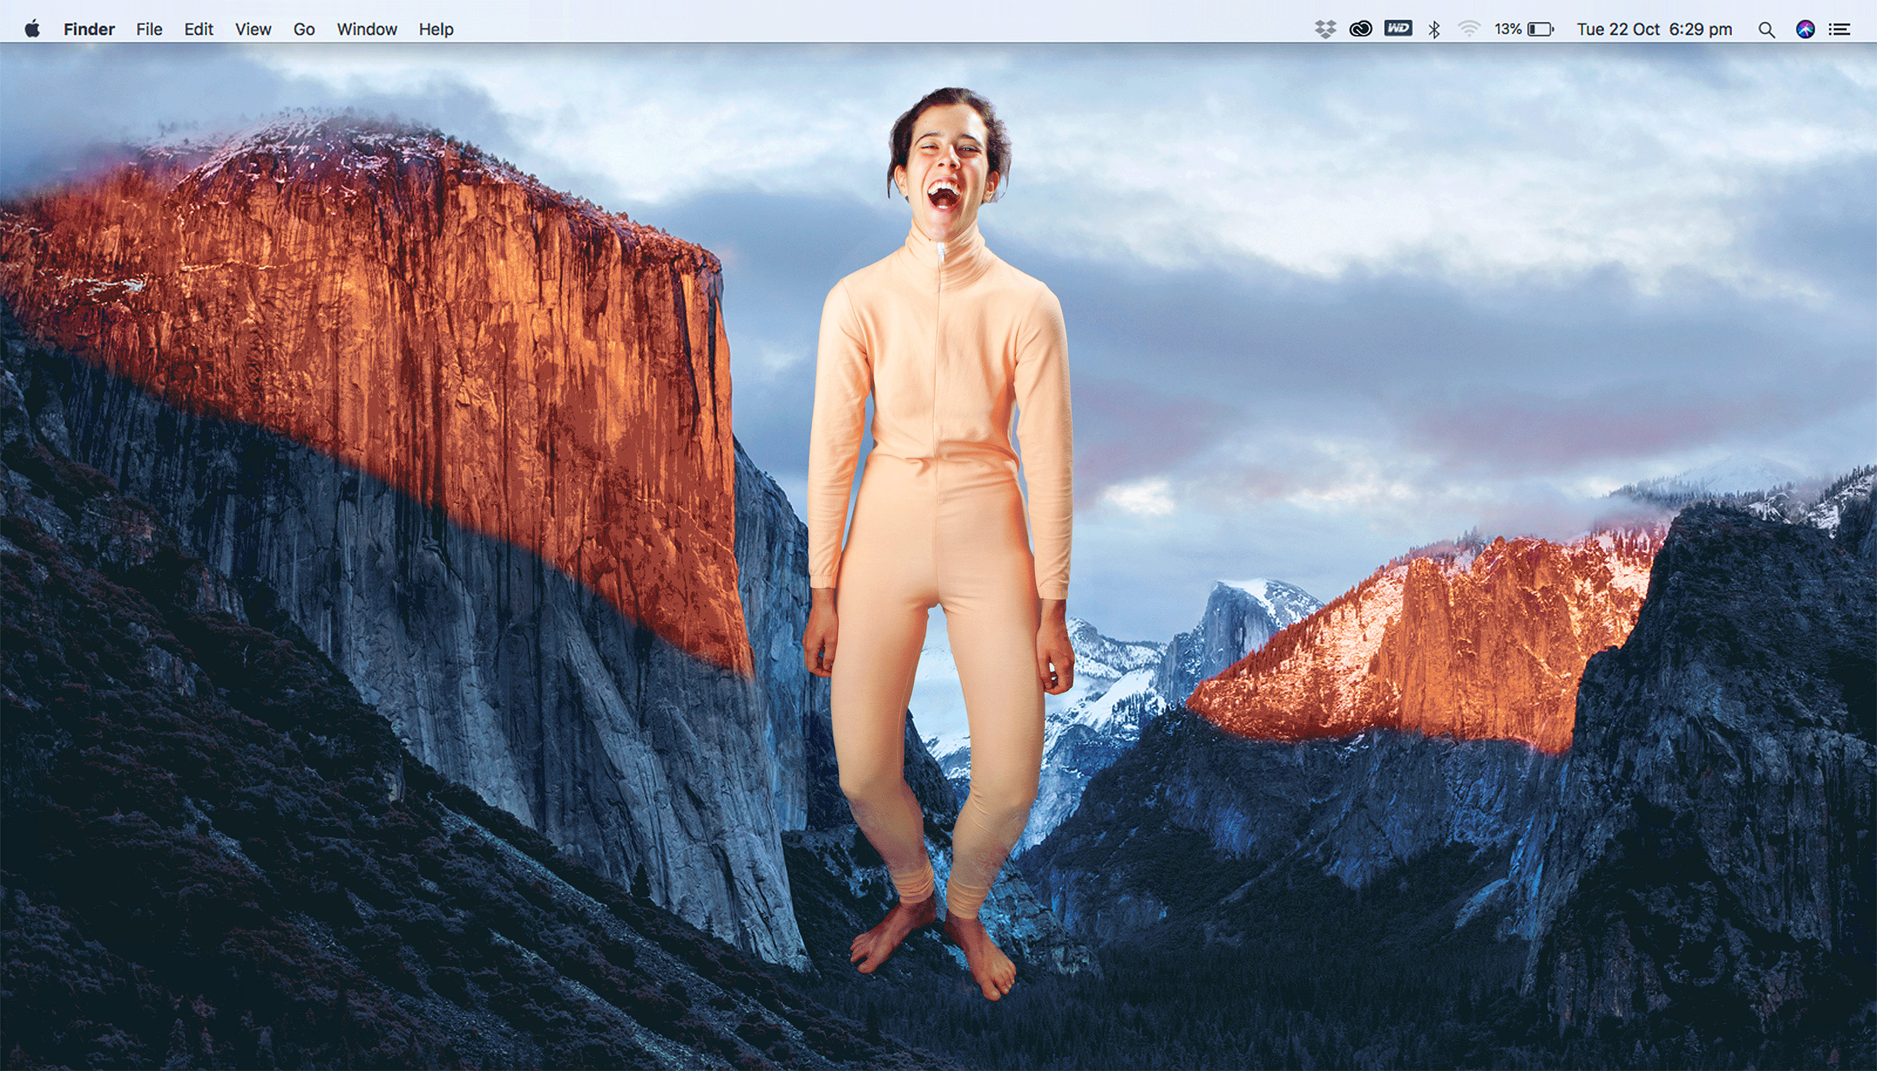1877x1071 pixels.
Task: Open the Bluetooth status menu
Action: coord(1434,29)
